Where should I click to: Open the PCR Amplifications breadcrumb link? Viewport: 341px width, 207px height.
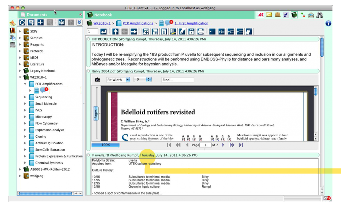point(138,23)
